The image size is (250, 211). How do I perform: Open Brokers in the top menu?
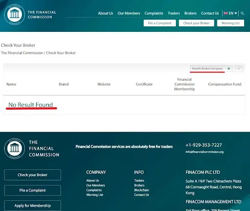click(190, 13)
